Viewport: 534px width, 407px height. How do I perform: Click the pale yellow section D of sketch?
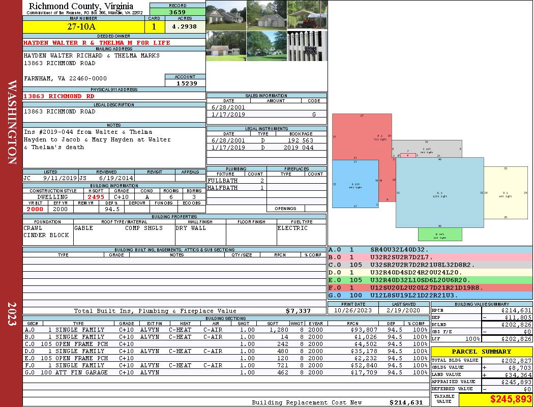tap(506, 193)
